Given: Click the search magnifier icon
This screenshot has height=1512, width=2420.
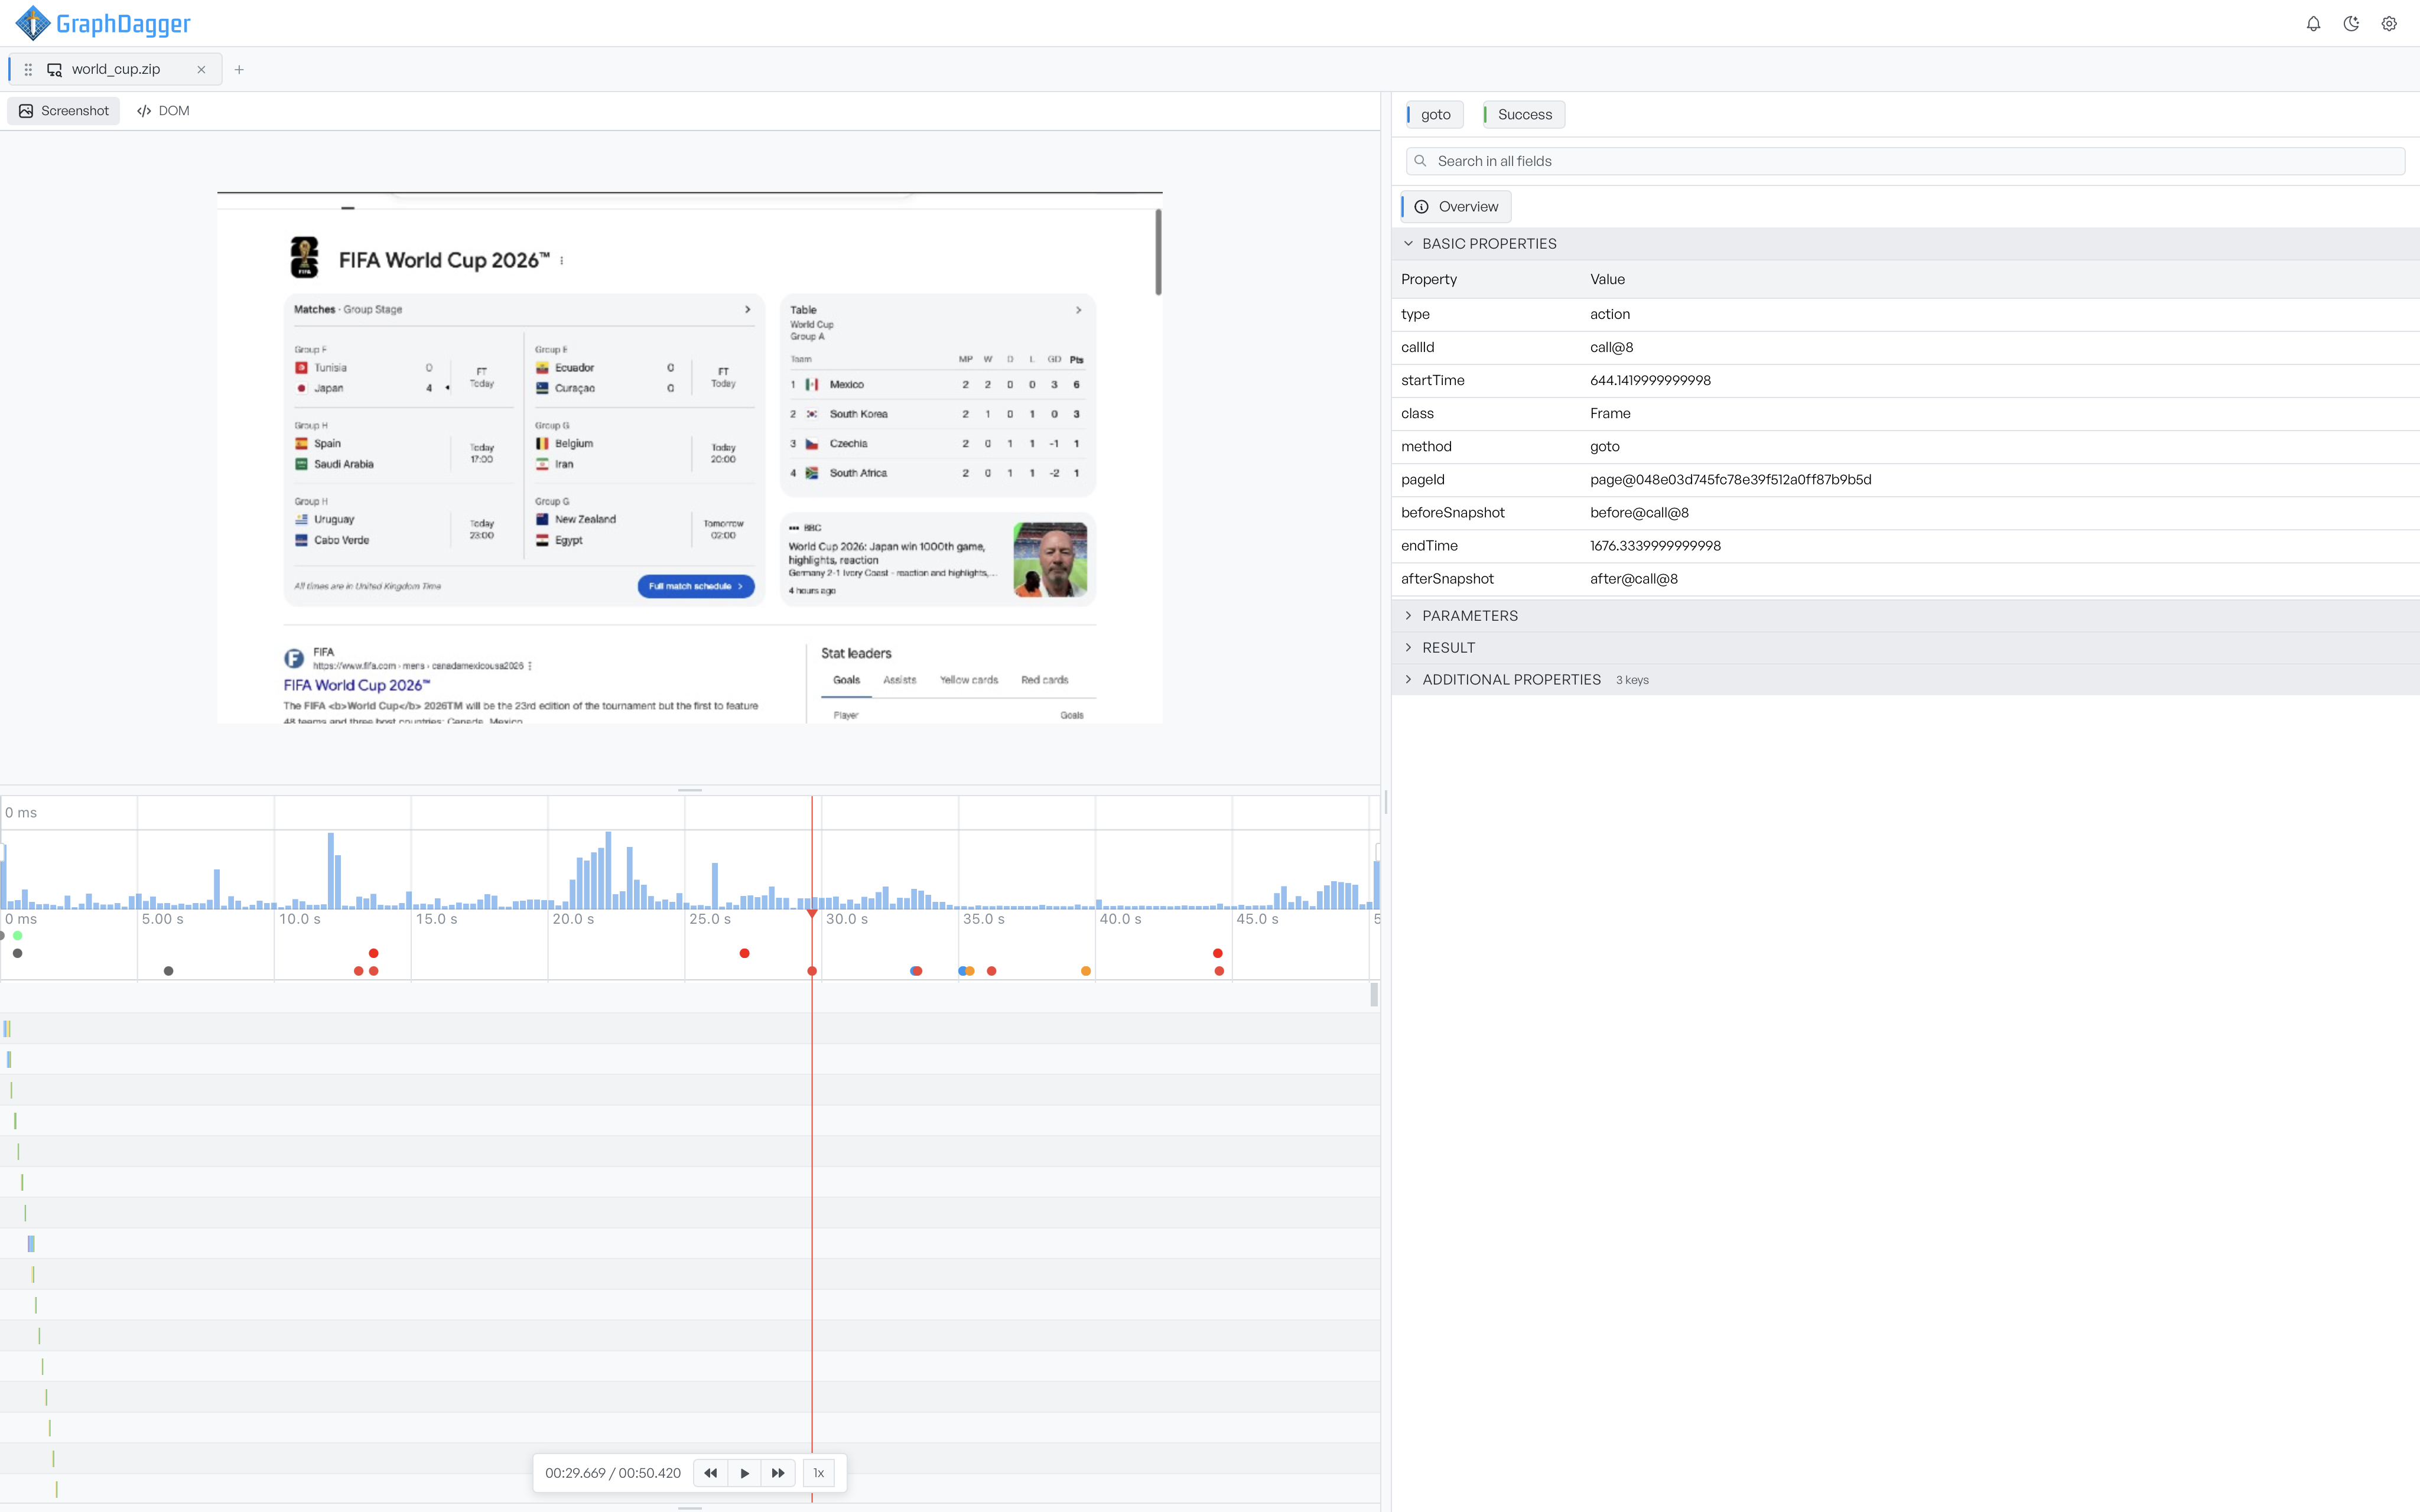Looking at the screenshot, I should [1420, 161].
